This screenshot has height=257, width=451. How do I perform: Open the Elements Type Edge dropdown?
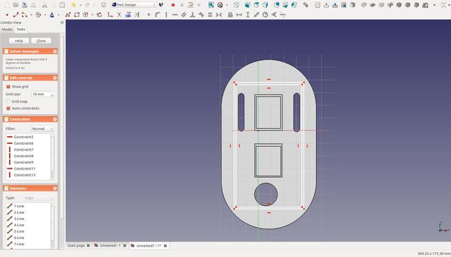(38, 198)
